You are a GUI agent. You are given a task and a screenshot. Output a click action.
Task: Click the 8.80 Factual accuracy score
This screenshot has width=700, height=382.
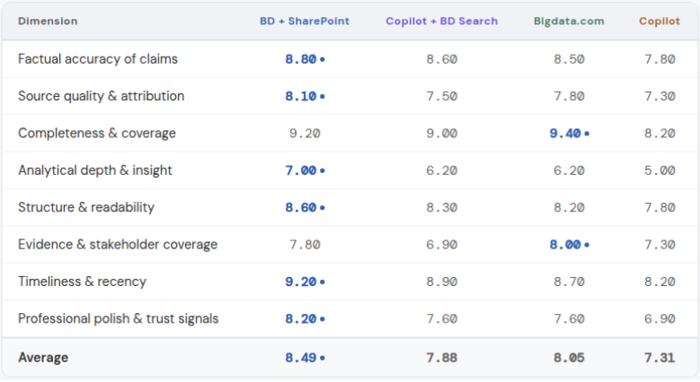[301, 59]
